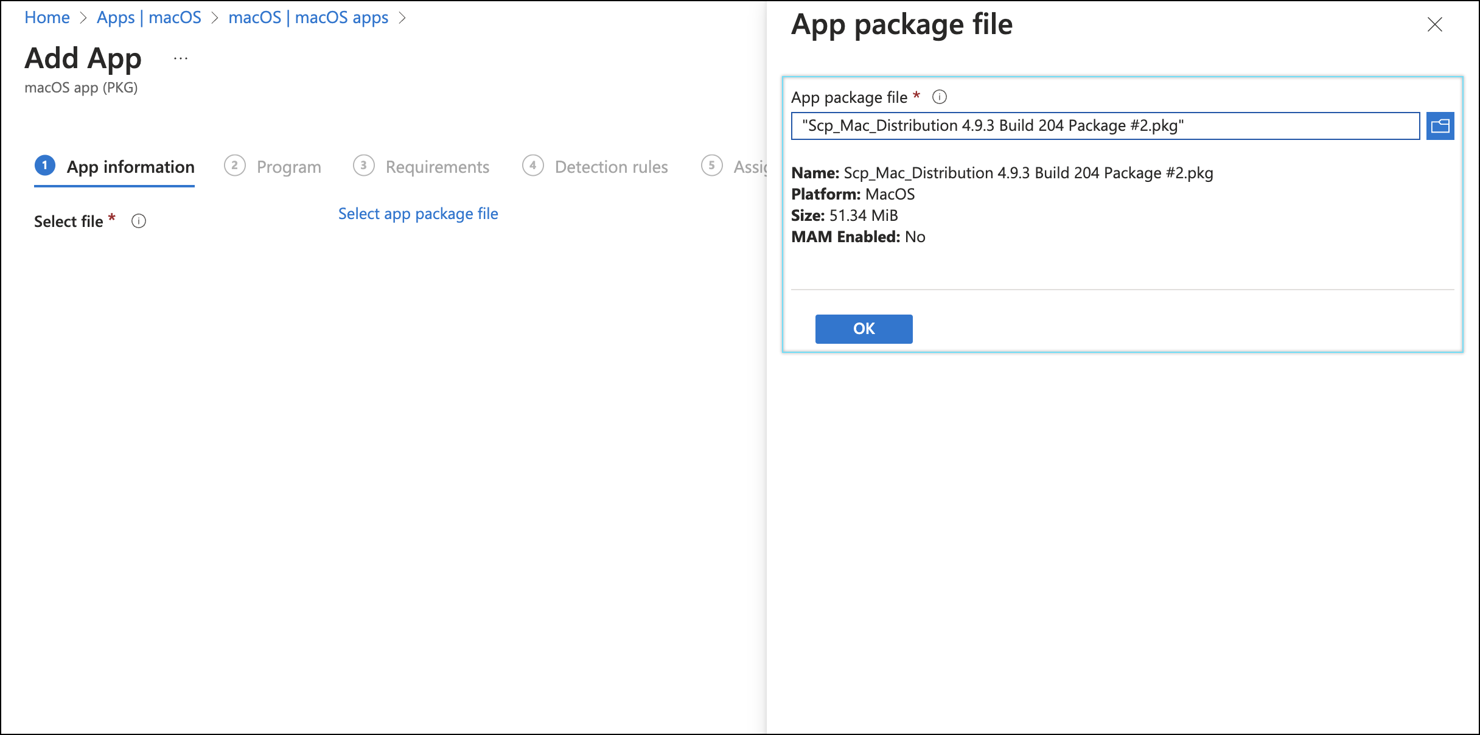Click the Add App page title
This screenshot has width=1480, height=735.
click(x=83, y=59)
